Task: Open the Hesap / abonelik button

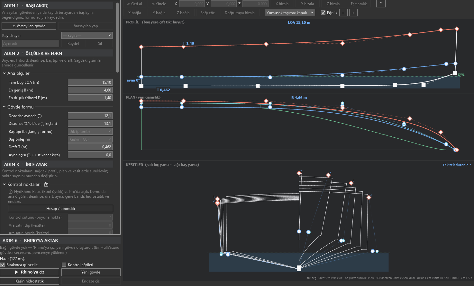Action: [60, 209]
